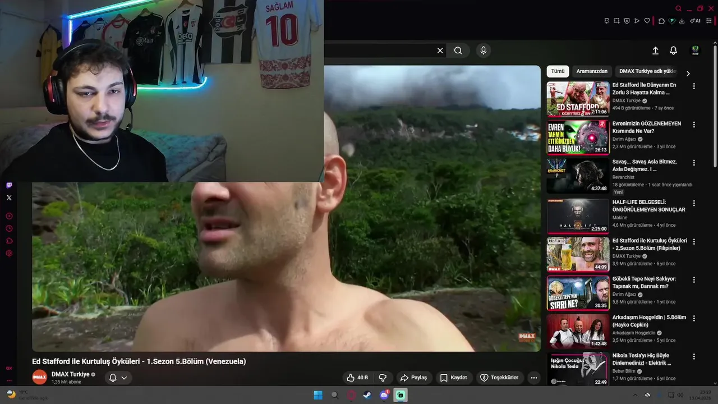
Task: Open the taskbar weather widget
Action: point(26,395)
